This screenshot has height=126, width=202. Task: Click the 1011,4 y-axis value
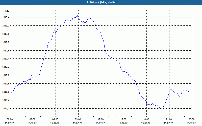click(6, 100)
